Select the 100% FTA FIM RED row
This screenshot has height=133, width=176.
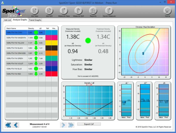coord(32,74)
